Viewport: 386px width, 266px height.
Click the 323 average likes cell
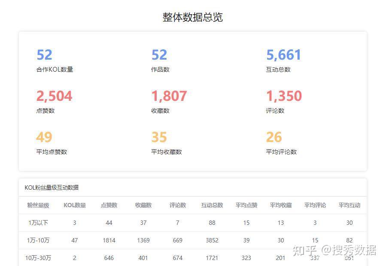pyautogui.click(x=246, y=258)
